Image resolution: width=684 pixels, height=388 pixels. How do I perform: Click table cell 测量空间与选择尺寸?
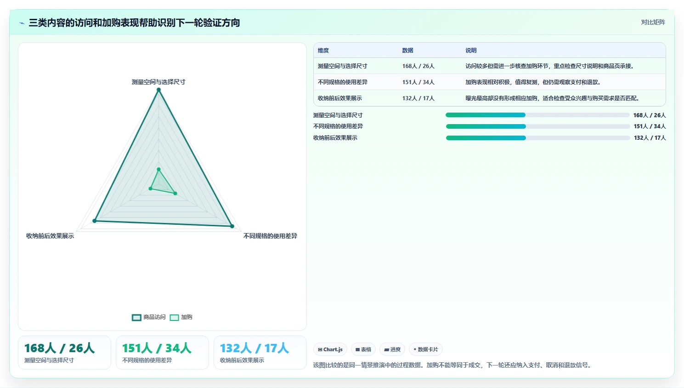(342, 66)
